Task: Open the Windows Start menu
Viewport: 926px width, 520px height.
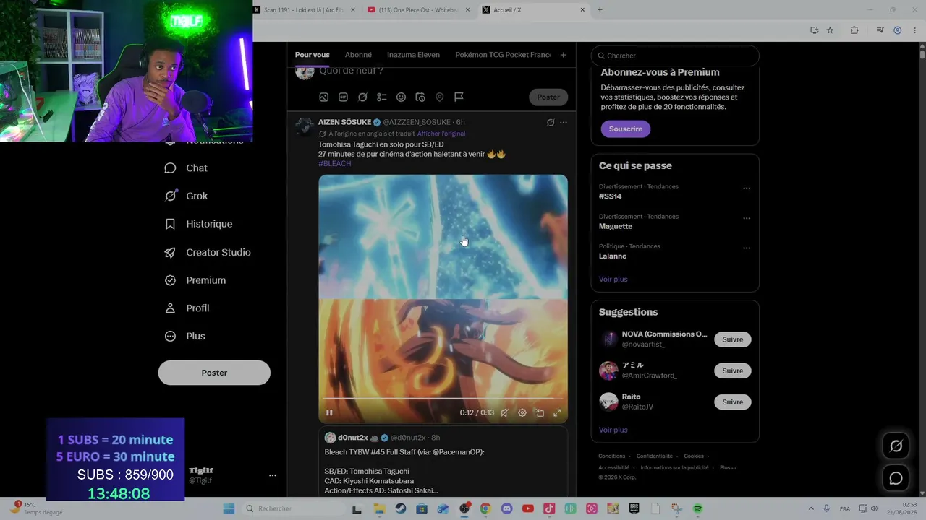Action: [x=229, y=509]
